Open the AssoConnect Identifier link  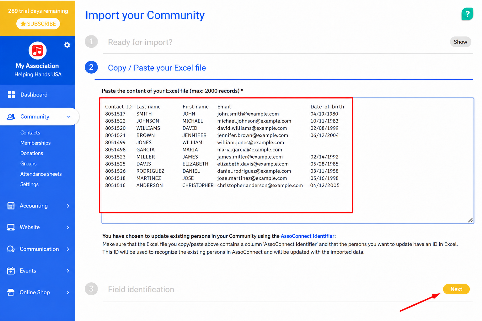coord(308,236)
